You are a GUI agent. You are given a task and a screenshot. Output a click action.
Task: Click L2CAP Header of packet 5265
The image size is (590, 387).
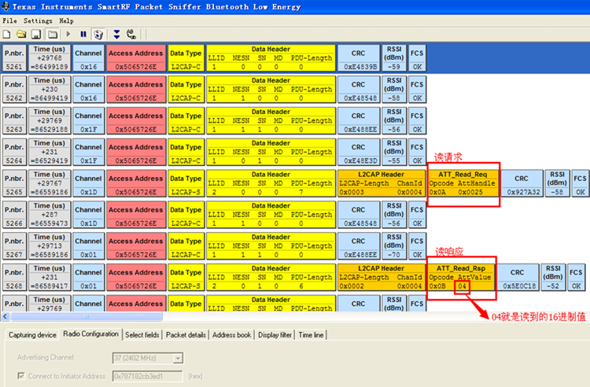pyautogui.click(x=382, y=183)
